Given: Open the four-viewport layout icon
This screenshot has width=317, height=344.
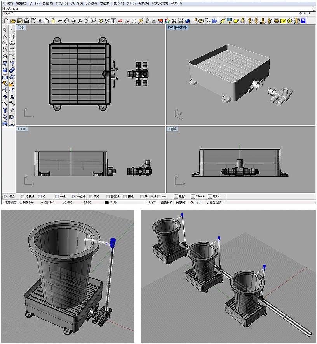Looking at the screenshot, I should 113,21.
